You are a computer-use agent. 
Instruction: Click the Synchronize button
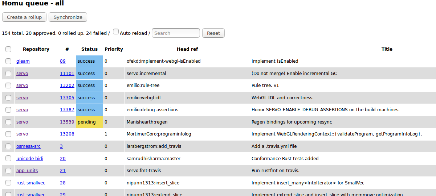click(x=68, y=17)
